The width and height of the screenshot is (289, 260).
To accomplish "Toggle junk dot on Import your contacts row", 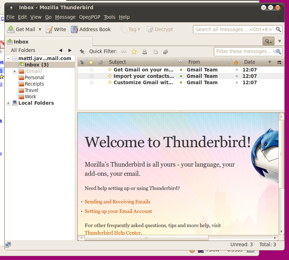I will (237, 76).
